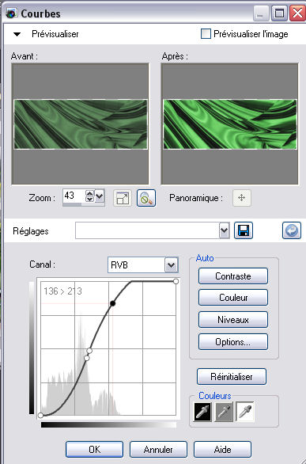306x464 pixels.
Task: Click the fit image to window icon
Action: click(123, 198)
